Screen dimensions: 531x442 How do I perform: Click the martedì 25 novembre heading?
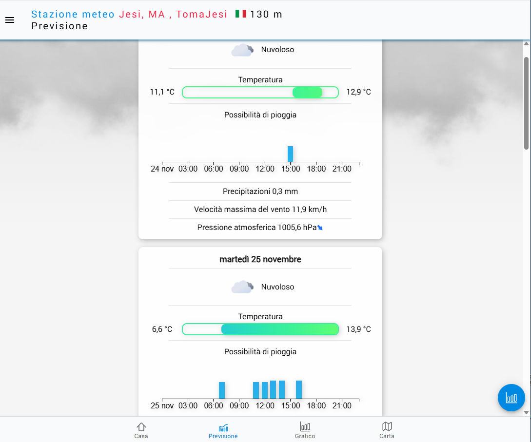[x=260, y=259]
